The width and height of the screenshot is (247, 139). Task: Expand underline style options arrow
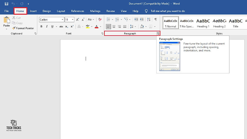tap(56, 27)
